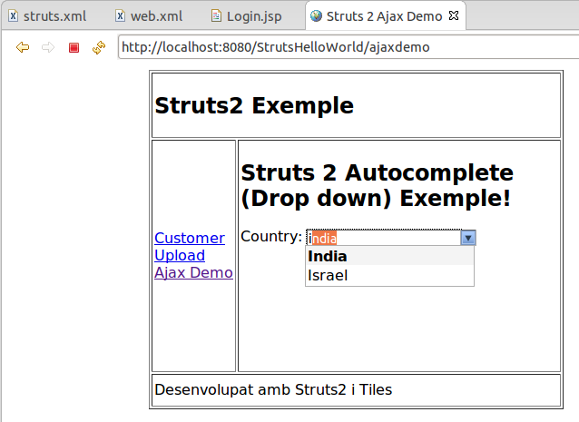Refresh the browser page

(x=99, y=47)
